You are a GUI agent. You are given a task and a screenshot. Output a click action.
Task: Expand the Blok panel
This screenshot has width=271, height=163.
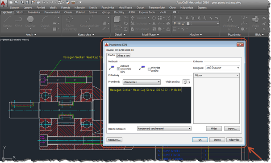[x=259, y=34]
